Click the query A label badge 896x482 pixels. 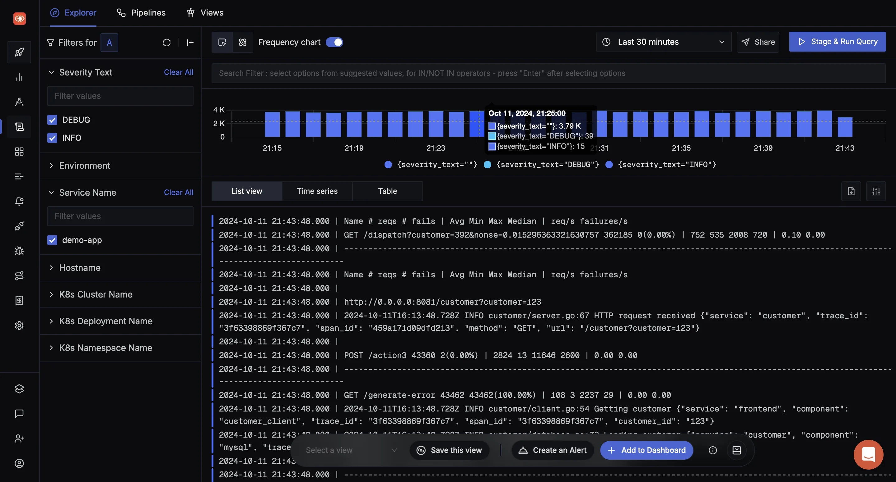click(x=109, y=43)
